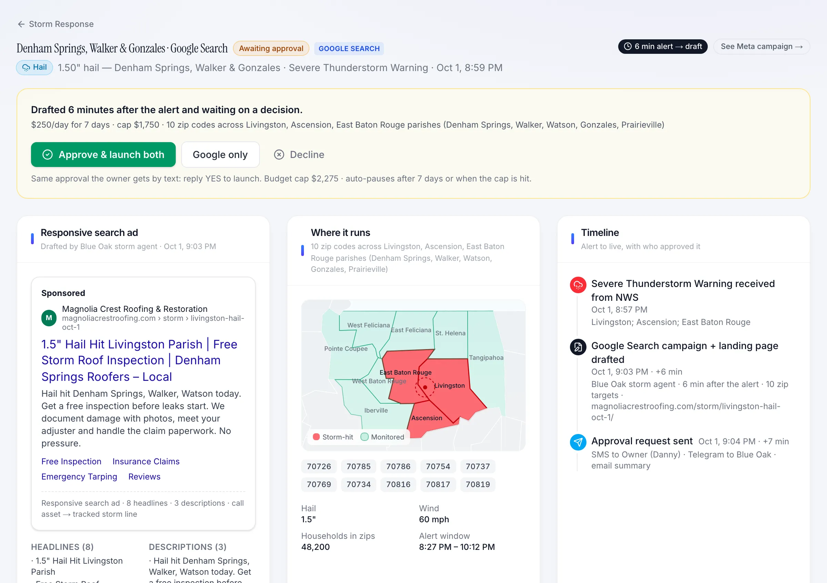The width and height of the screenshot is (827, 583).
Task: Open the landing page URL in timeline
Action: (685, 412)
